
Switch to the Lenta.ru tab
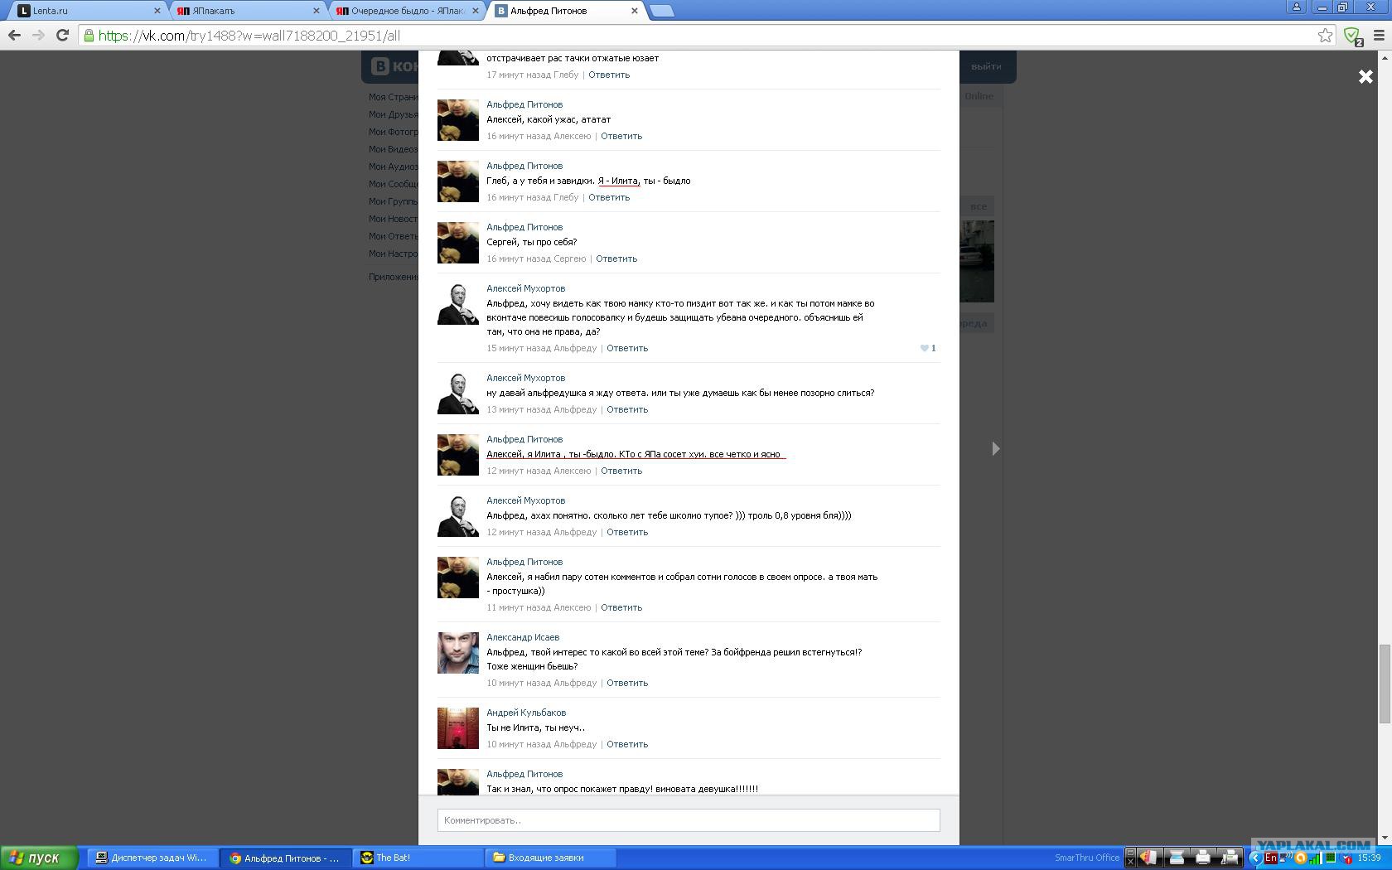pos(86,11)
